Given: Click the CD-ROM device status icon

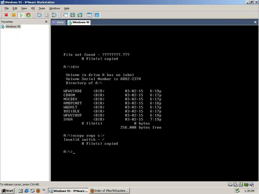Looking at the screenshot, I should click(235, 185).
